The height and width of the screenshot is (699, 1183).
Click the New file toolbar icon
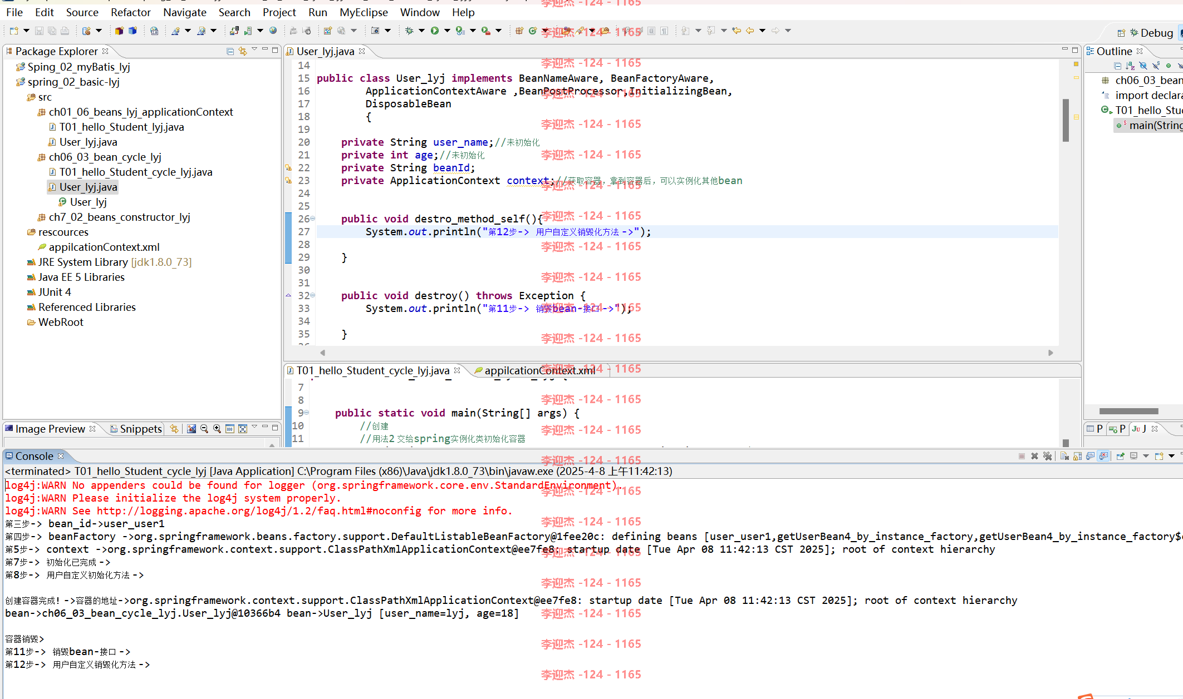[x=14, y=31]
